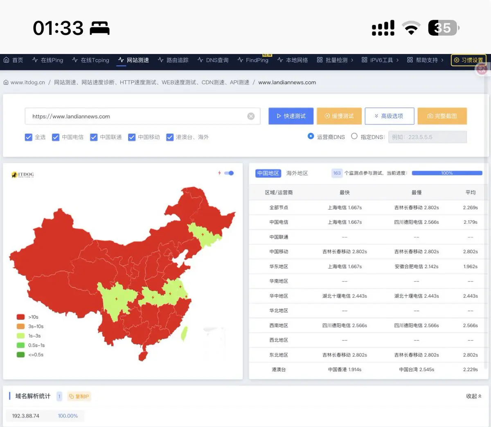
Task: Click the URL input field
Action: tap(142, 116)
